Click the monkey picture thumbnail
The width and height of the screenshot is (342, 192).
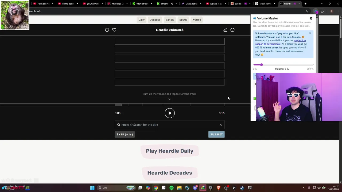pyautogui.click(x=15, y=15)
